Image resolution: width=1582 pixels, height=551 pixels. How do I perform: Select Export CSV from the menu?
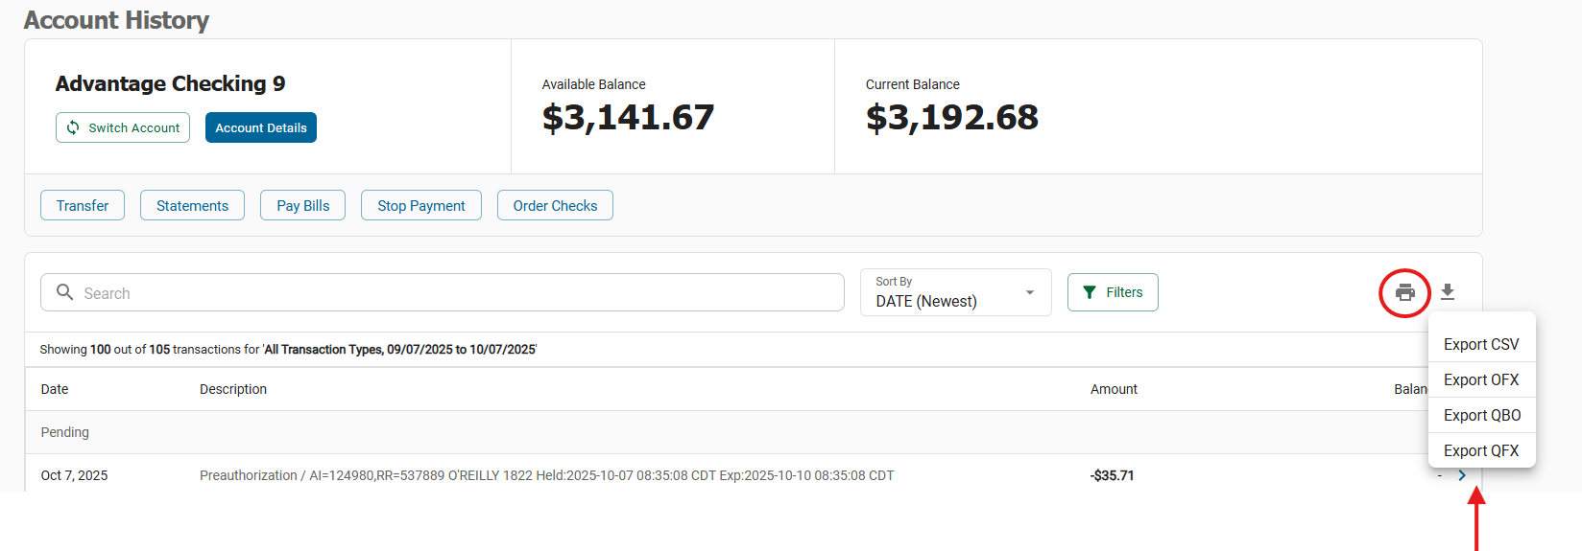click(1481, 344)
